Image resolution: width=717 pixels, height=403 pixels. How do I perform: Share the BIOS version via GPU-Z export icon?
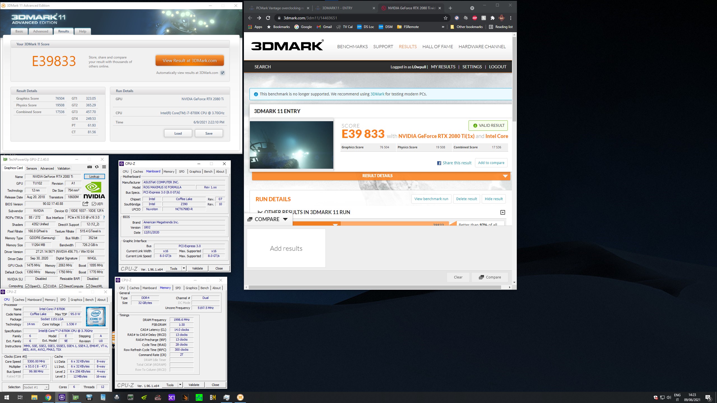point(86,204)
